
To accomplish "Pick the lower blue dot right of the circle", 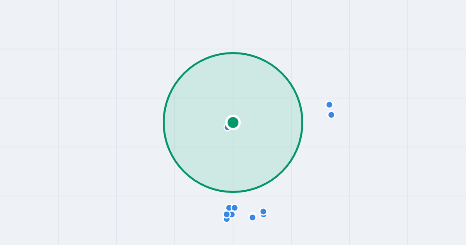I will click(331, 115).
